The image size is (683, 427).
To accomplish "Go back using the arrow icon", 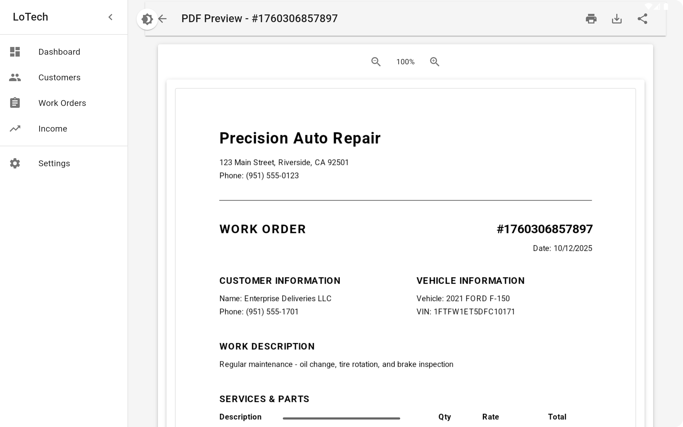I will (162, 19).
